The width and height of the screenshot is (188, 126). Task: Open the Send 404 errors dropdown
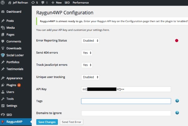coord(87,53)
